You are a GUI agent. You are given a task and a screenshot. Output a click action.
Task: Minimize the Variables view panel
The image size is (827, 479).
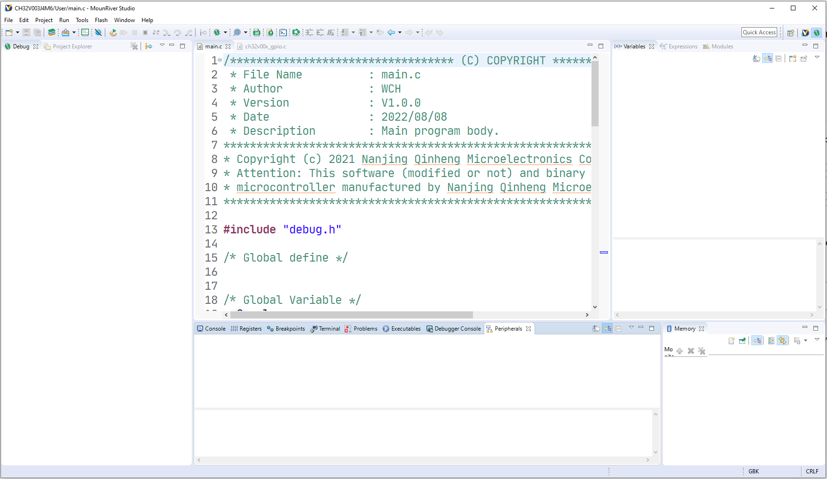[x=804, y=46]
